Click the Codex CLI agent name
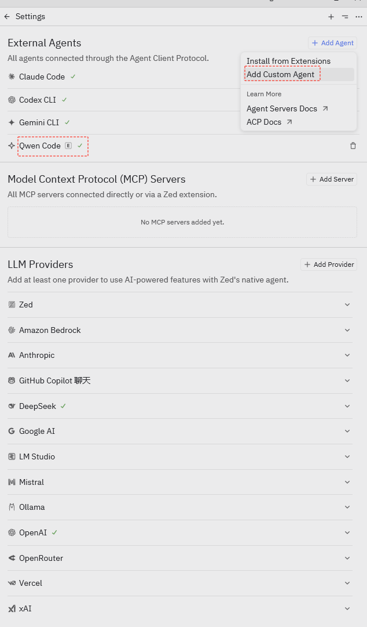Image resolution: width=367 pixels, height=627 pixels. 38,100
